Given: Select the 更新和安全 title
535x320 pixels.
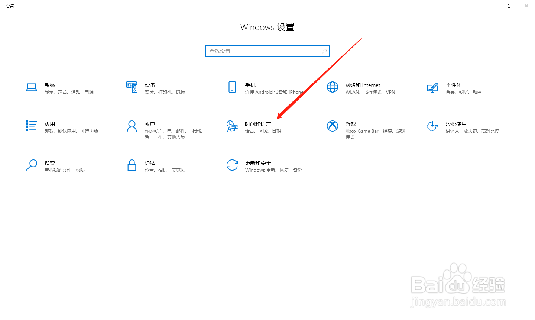Looking at the screenshot, I should [258, 163].
